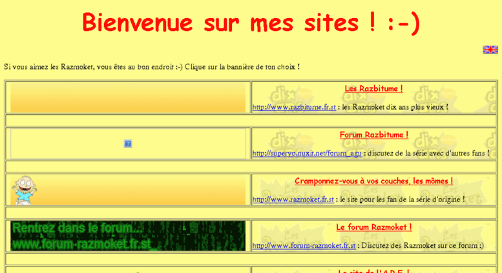Click the Si vous aimez les Razmoket text

pos(152,67)
